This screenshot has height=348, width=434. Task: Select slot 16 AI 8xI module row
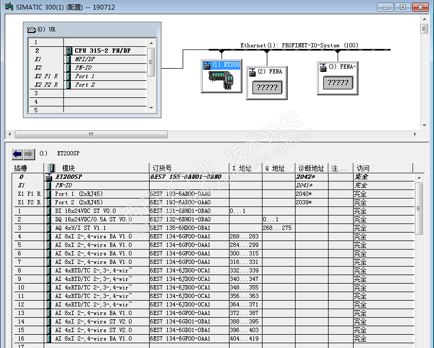213,338
